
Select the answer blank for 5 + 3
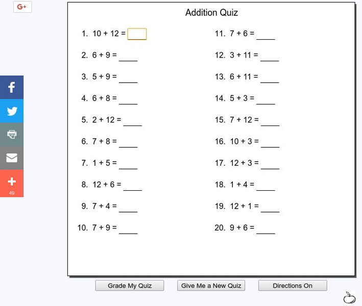click(x=266, y=98)
